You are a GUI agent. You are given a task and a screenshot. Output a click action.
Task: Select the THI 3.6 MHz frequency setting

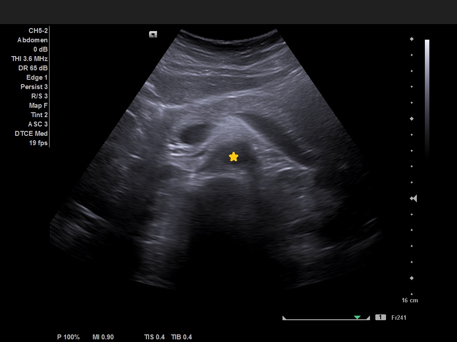(x=29, y=59)
